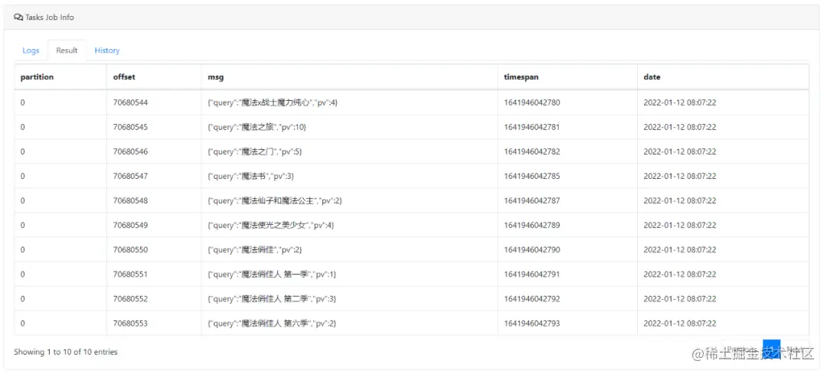The height and width of the screenshot is (374, 827).
Task: Select timespan value 1641946042785
Action: pos(532,176)
